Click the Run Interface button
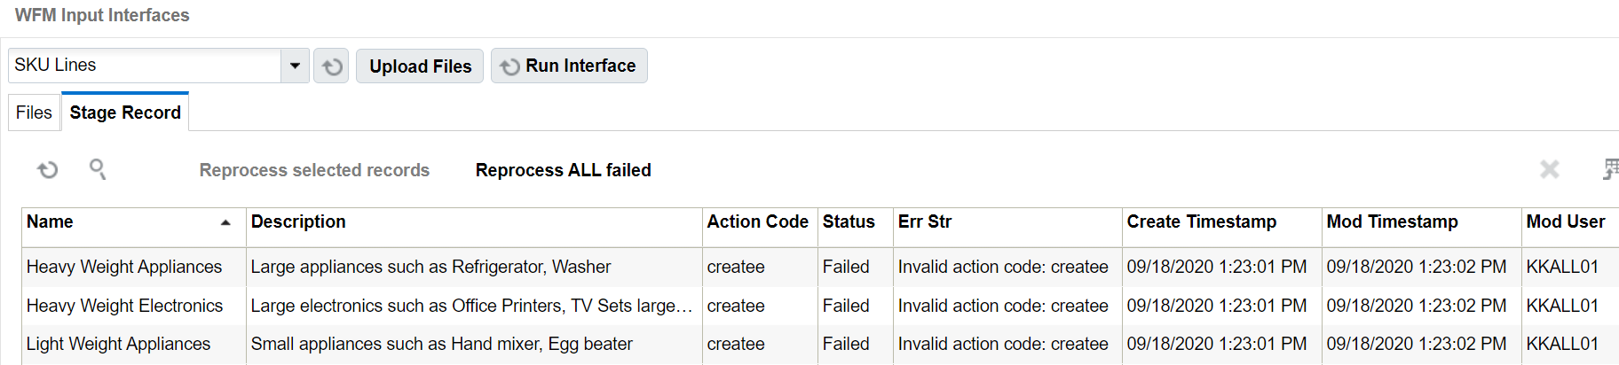The image size is (1619, 365). (x=569, y=66)
